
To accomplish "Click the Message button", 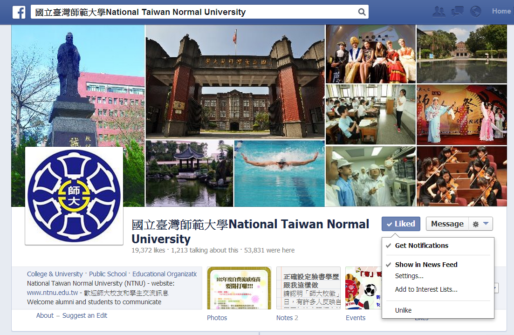I will [447, 224].
